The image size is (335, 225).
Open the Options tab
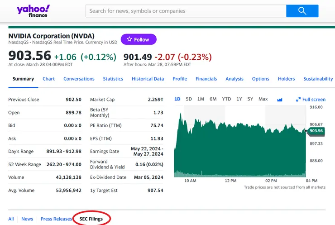pos(260,79)
